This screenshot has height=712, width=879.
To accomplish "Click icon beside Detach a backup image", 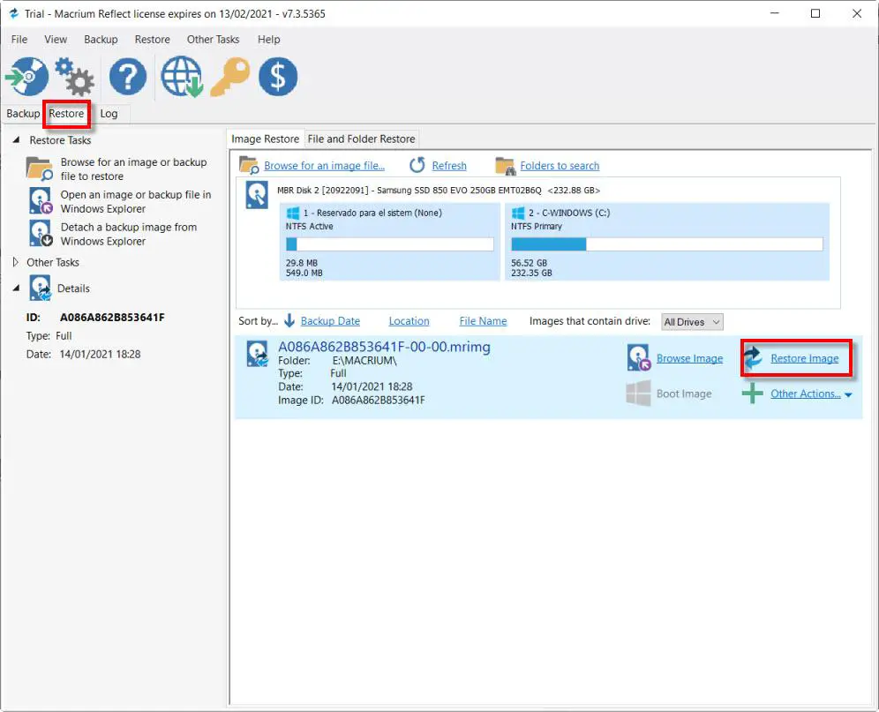I will click(41, 233).
